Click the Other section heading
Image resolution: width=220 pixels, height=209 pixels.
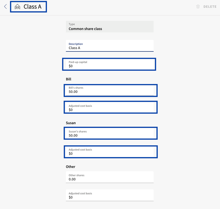pyautogui.click(x=71, y=167)
